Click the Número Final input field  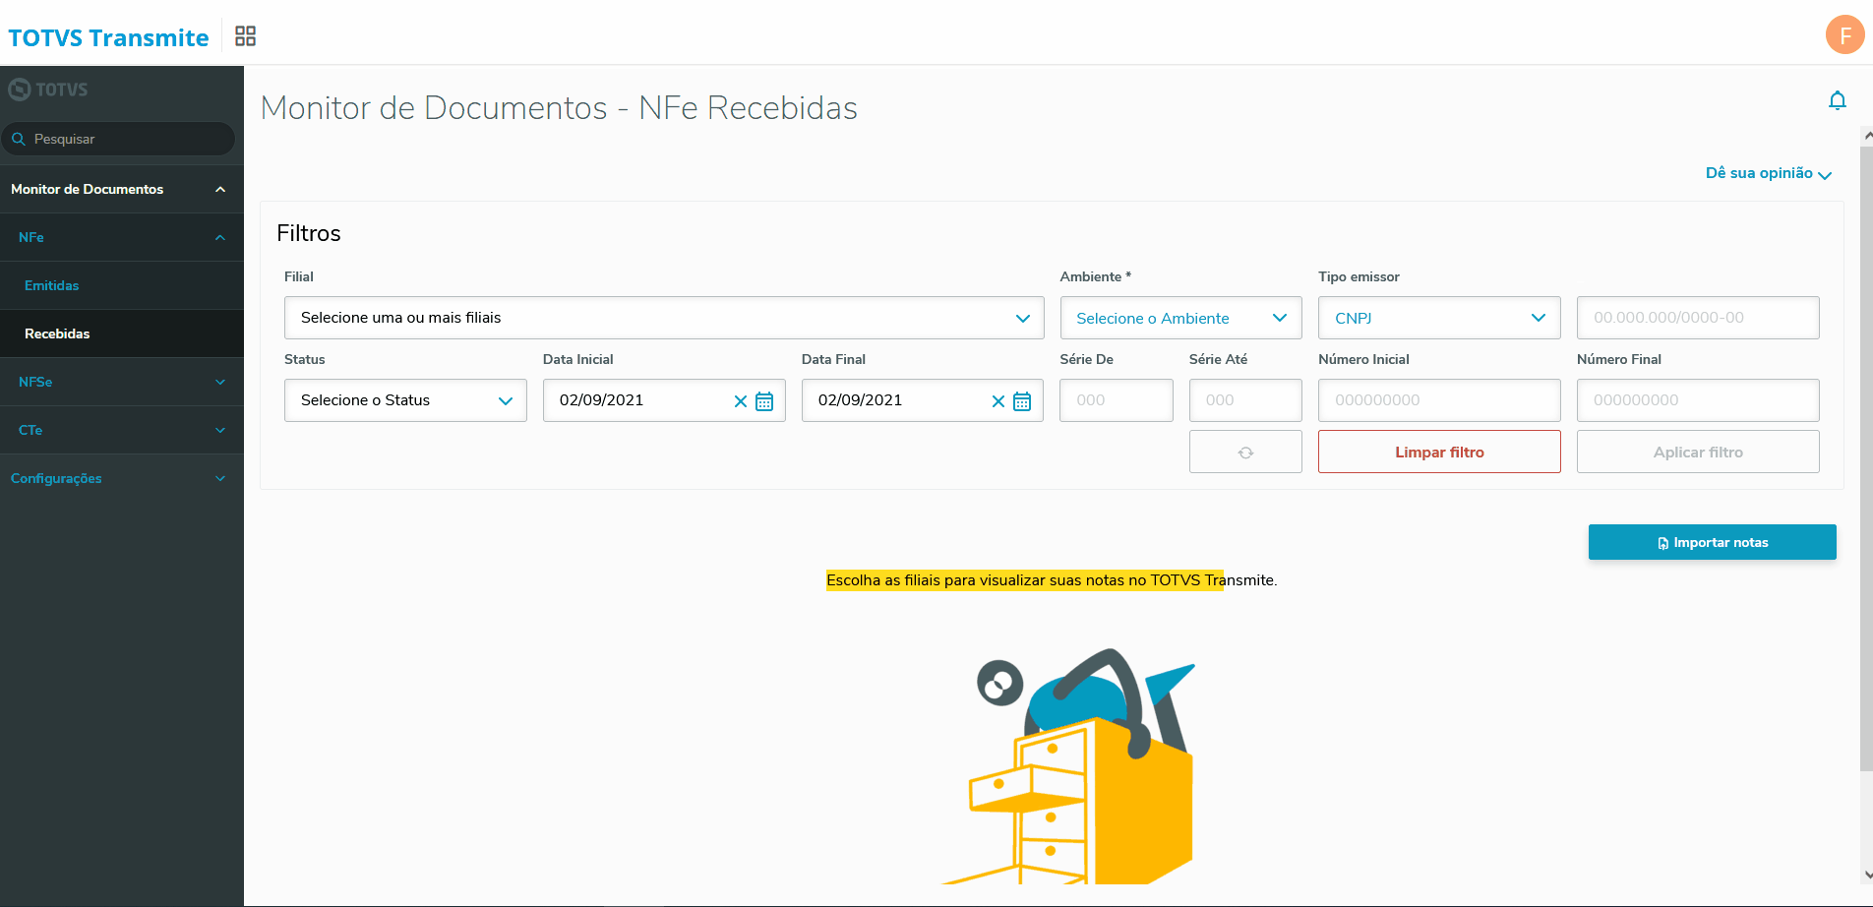click(x=1698, y=400)
